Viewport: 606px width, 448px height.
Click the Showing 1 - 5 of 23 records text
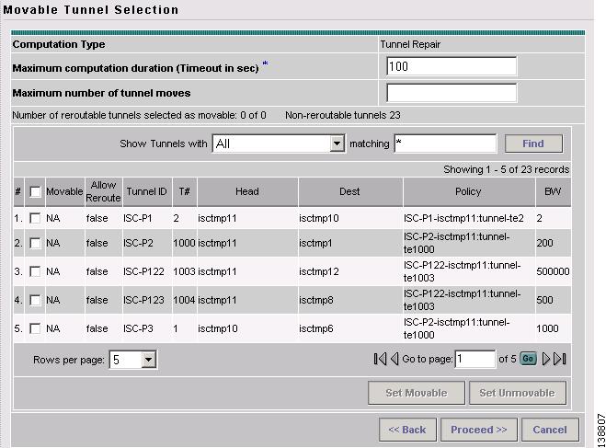[507, 169]
